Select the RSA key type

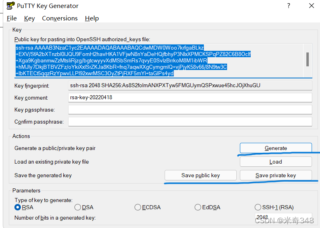click(18, 207)
